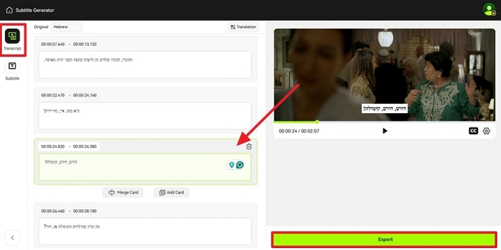The width and height of the screenshot is (501, 250).
Task: Edit text of the 00:00:22.470 subtitle card
Action: (x=145, y=116)
